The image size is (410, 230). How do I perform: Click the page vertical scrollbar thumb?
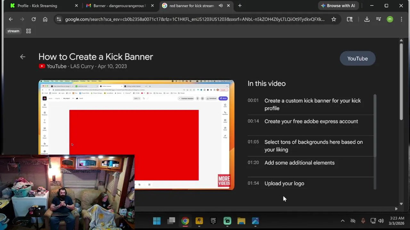pos(401,81)
